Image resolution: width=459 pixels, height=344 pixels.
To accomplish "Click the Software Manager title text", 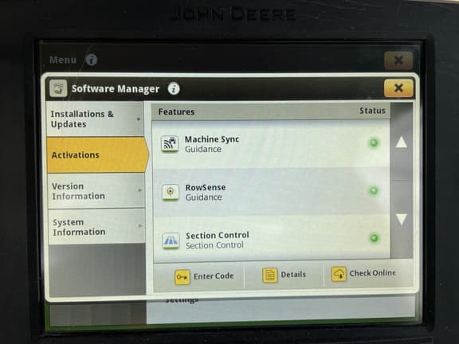I will [x=116, y=88].
